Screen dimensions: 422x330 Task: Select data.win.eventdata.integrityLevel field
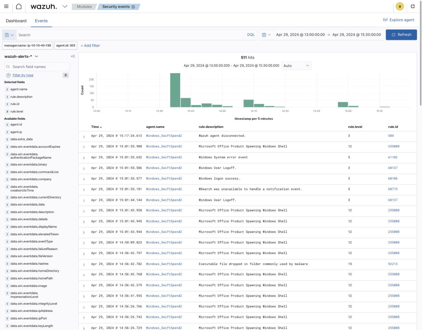pos(33,303)
